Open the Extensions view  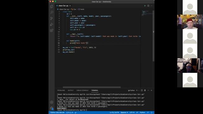[51, 30]
